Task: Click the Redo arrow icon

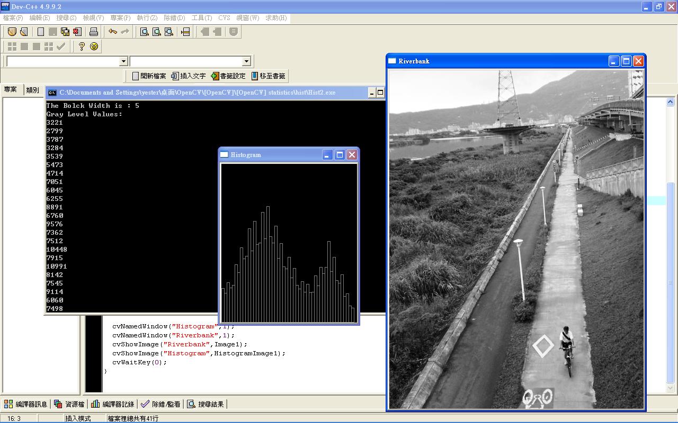Action: pos(125,32)
